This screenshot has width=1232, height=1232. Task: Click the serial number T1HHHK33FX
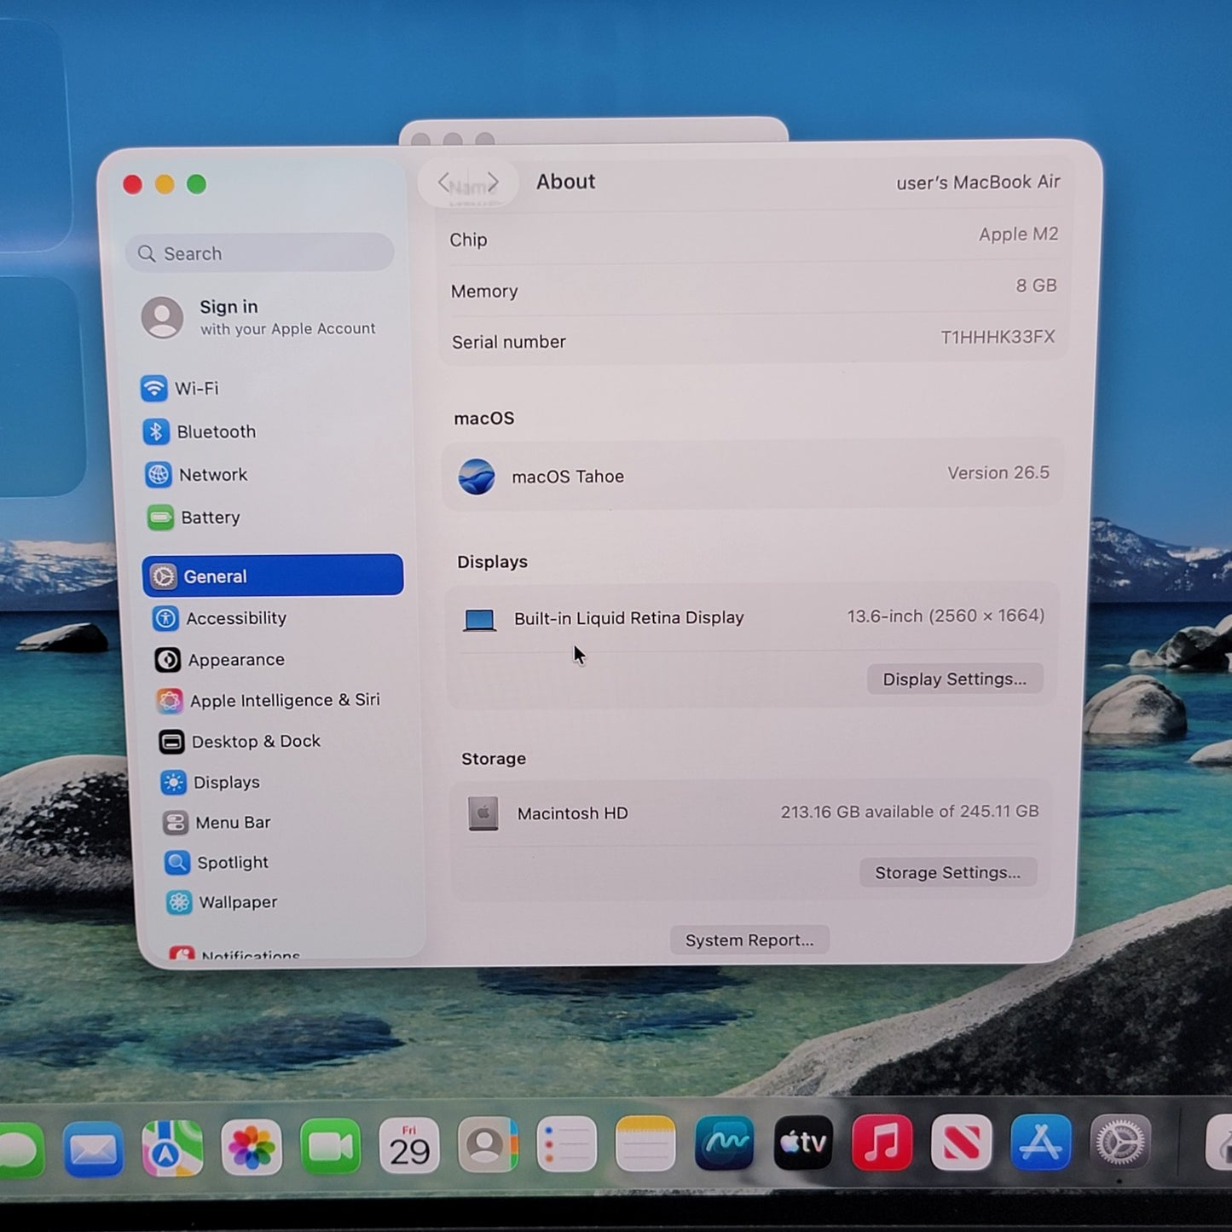998,337
